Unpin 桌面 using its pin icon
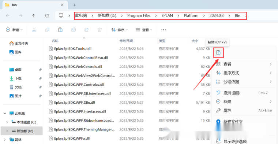Viewport: 278px width, 144px height. click(40, 70)
